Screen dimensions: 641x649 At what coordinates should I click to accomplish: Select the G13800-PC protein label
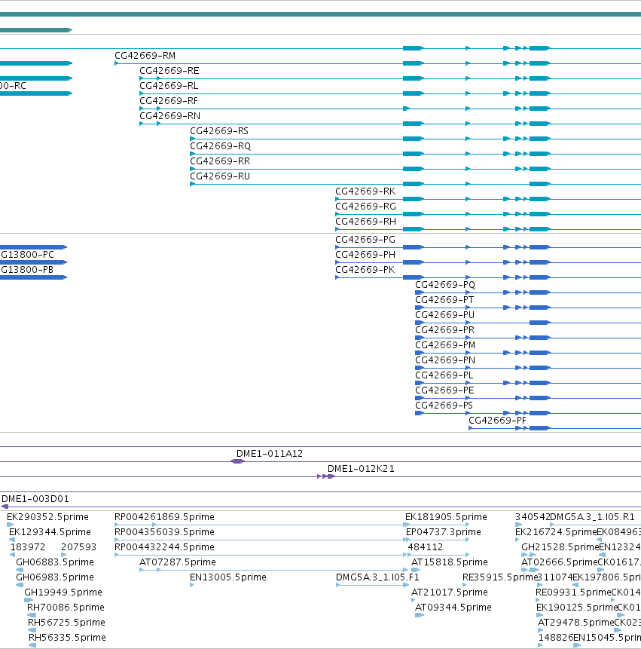coord(27,255)
